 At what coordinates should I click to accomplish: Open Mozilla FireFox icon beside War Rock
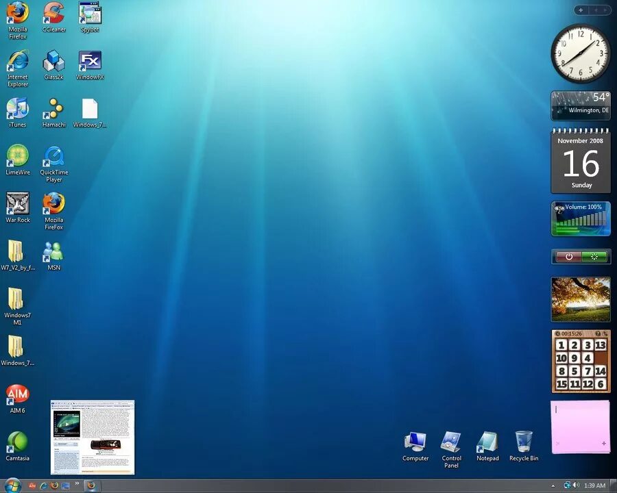click(x=54, y=211)
